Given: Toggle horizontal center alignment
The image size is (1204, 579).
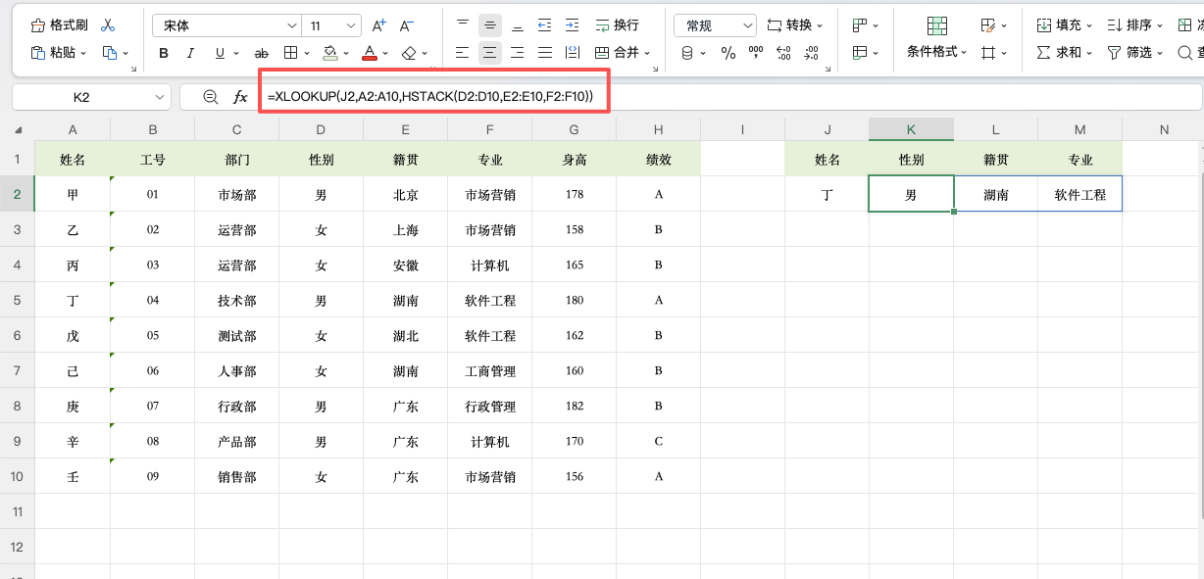Looking at the screenshot, I should 490,53.
